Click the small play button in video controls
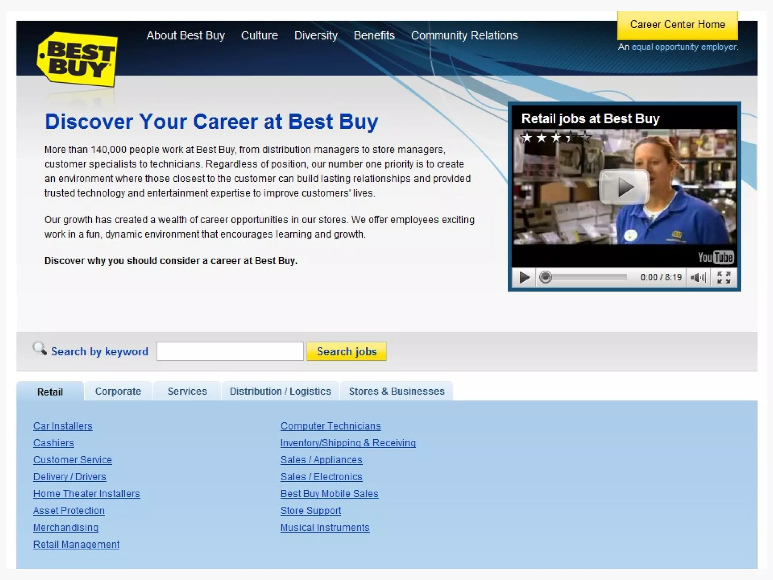Viewport: 773px width, 580px height. [524, 278]
